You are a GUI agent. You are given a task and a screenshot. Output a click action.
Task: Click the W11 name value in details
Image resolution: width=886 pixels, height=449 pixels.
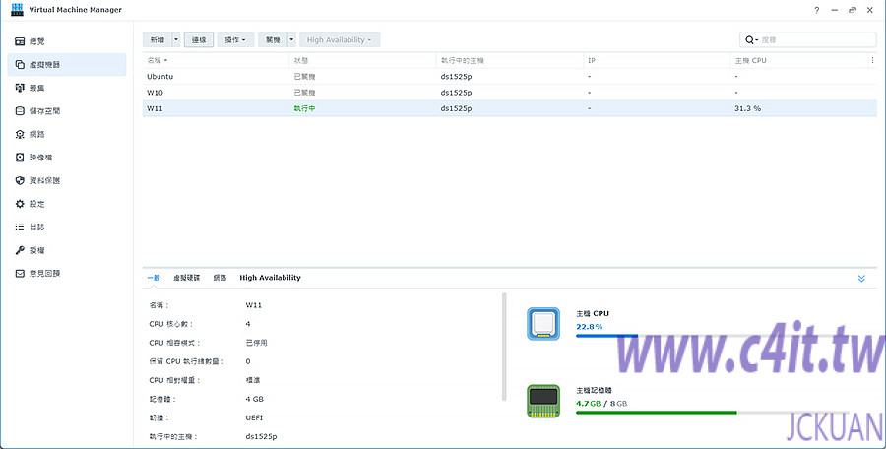pos(253,305)
